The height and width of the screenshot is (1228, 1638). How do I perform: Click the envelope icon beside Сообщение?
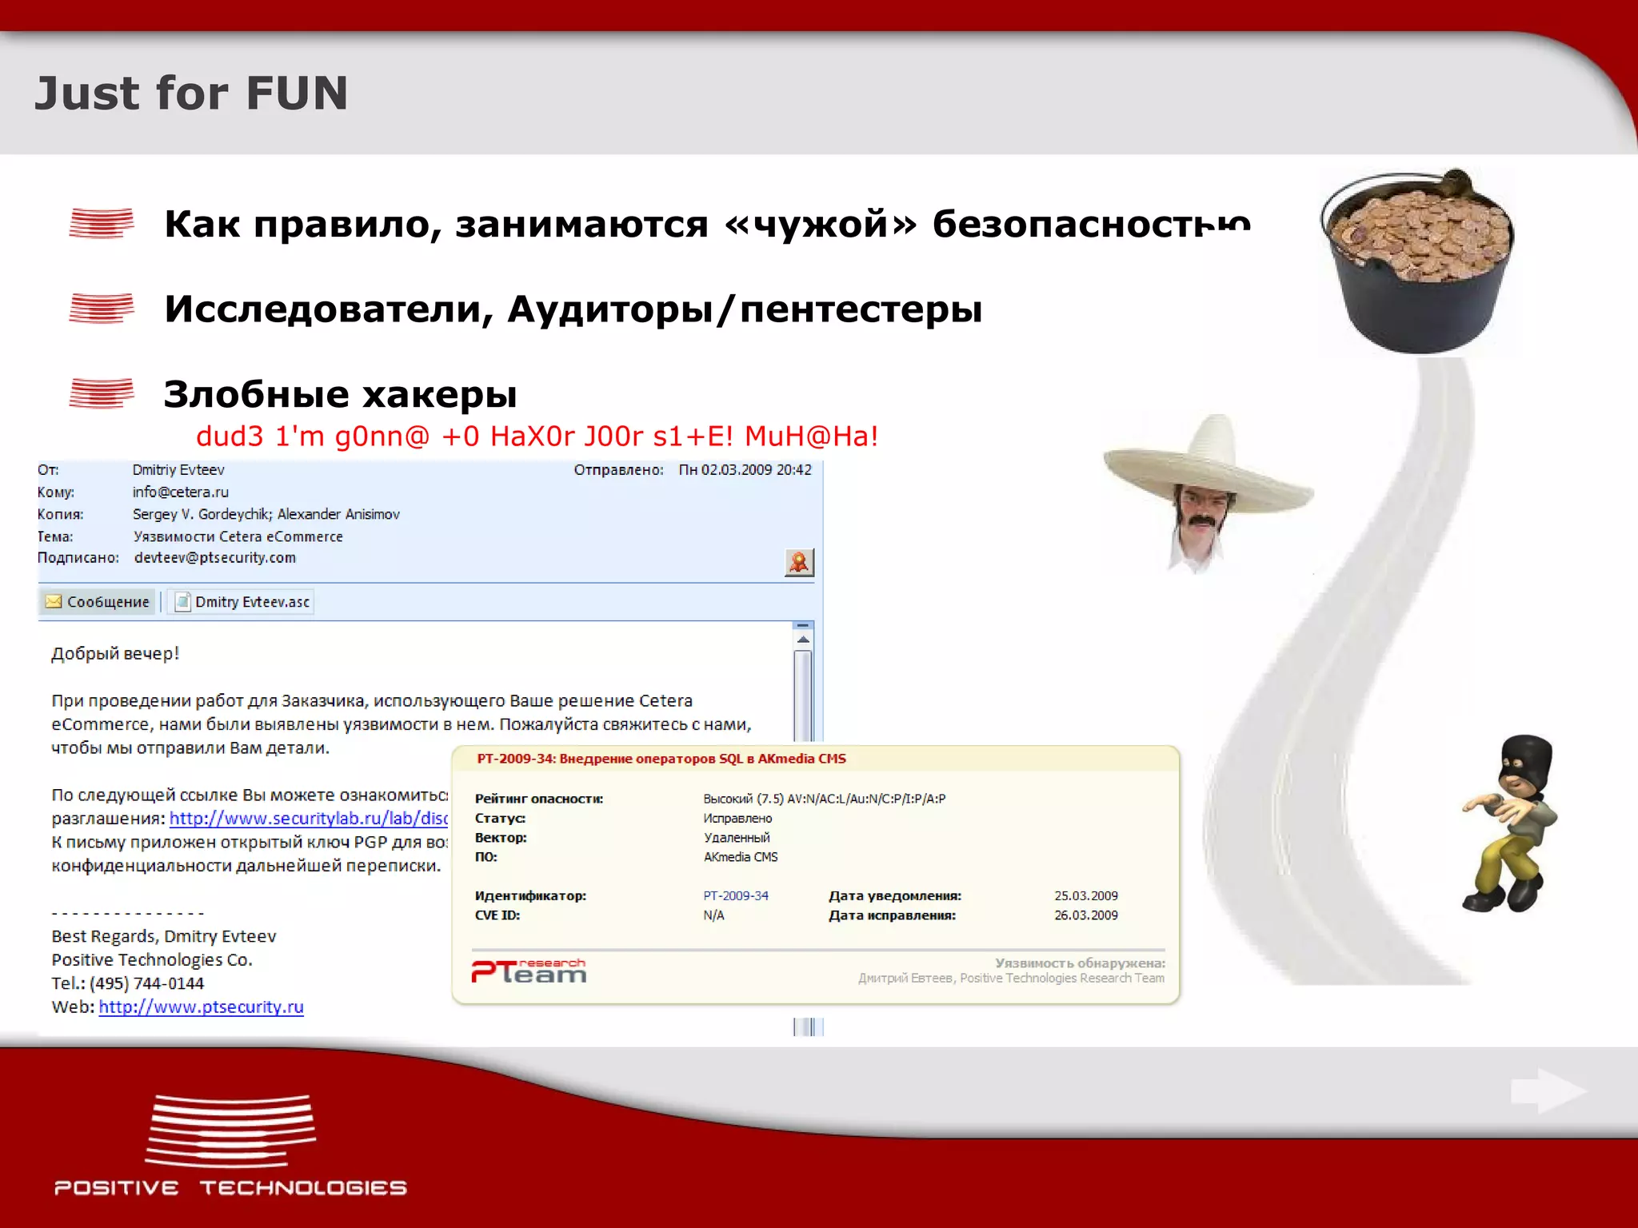54,601
